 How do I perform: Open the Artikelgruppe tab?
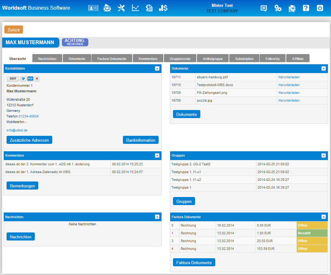213,58
